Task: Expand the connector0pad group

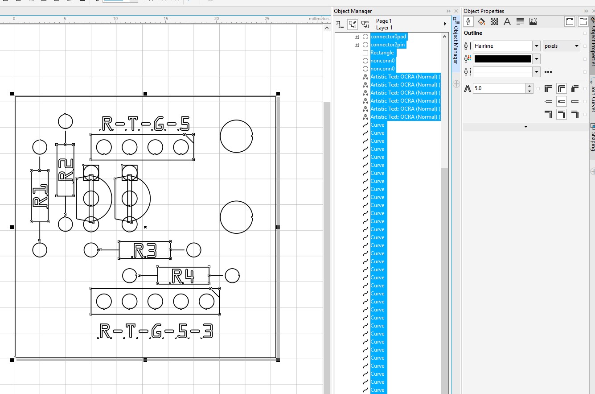Action: (357, 37)
